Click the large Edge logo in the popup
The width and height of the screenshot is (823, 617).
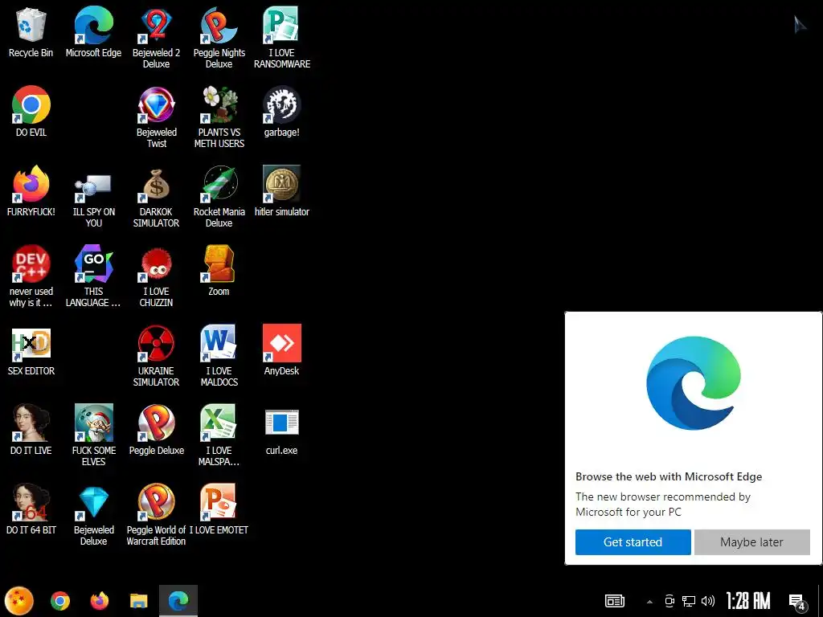[x=694, y=383]
